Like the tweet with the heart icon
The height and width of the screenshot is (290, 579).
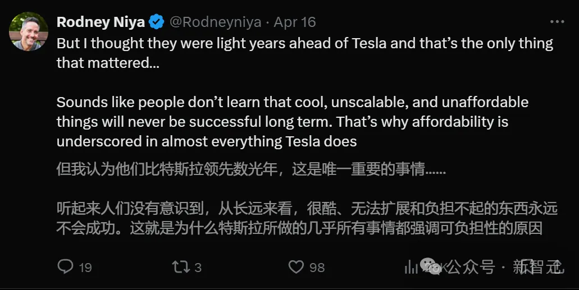click(x=296, y=266)
